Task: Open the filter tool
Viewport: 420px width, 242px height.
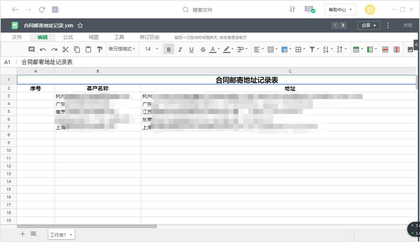Action: (313, 49)
